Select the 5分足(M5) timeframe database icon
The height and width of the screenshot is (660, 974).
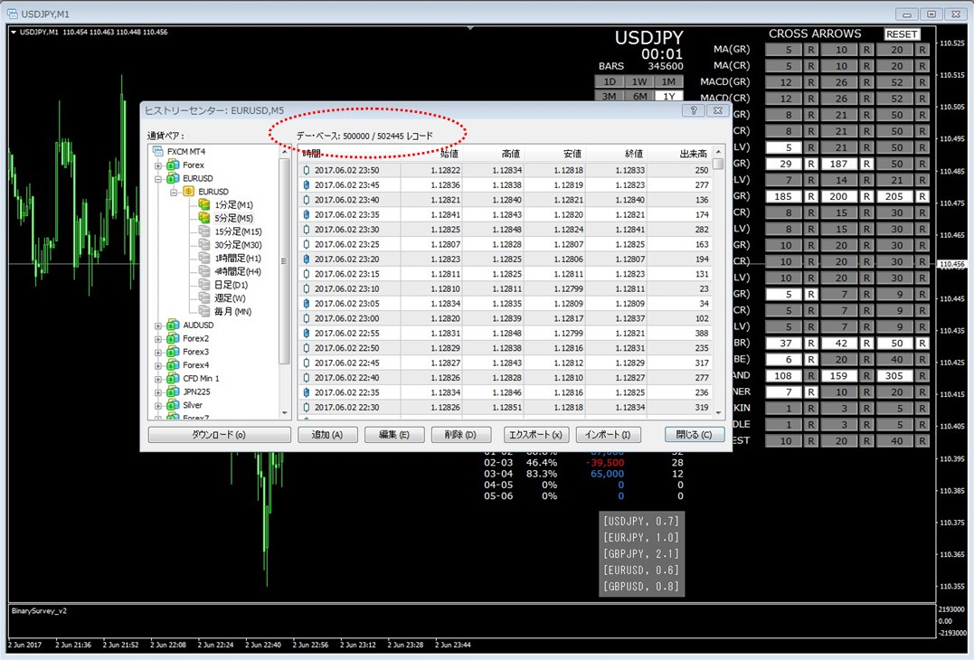(x=203, y=218)
